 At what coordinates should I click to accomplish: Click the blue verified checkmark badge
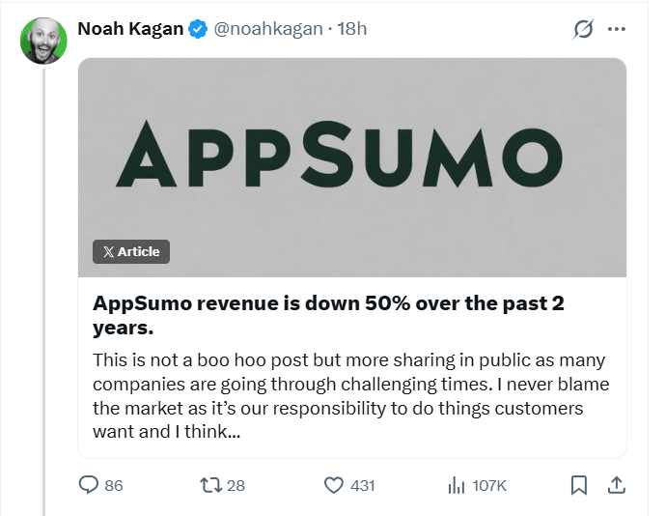coord(198,29)
